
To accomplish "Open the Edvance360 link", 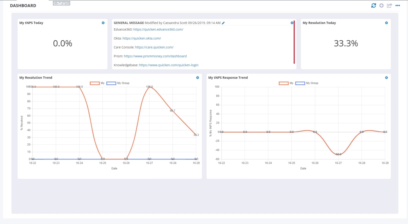I will tap(158, 29).
